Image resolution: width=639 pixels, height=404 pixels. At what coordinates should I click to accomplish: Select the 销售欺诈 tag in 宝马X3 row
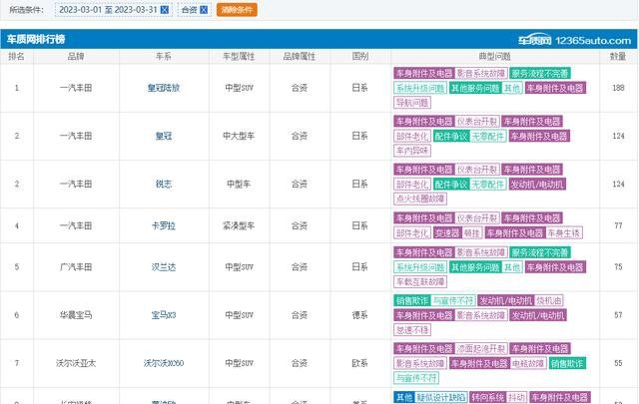[x=412, y=300]
